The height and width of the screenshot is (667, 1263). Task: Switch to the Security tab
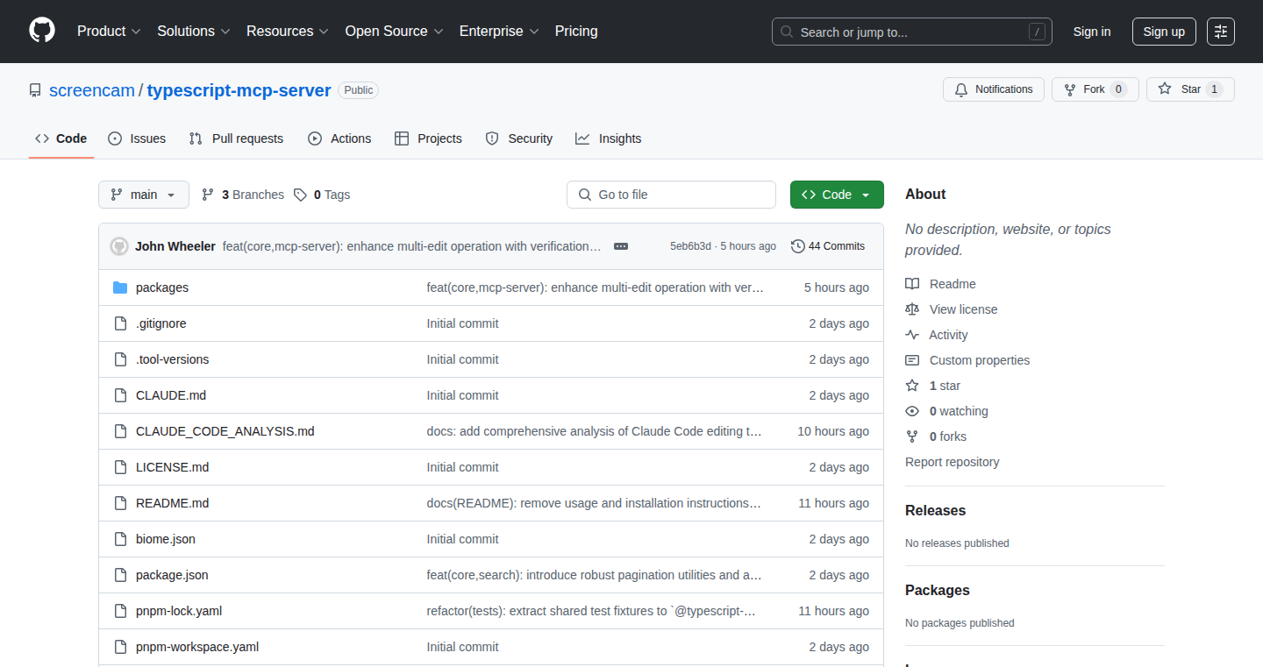click(519, 138)
